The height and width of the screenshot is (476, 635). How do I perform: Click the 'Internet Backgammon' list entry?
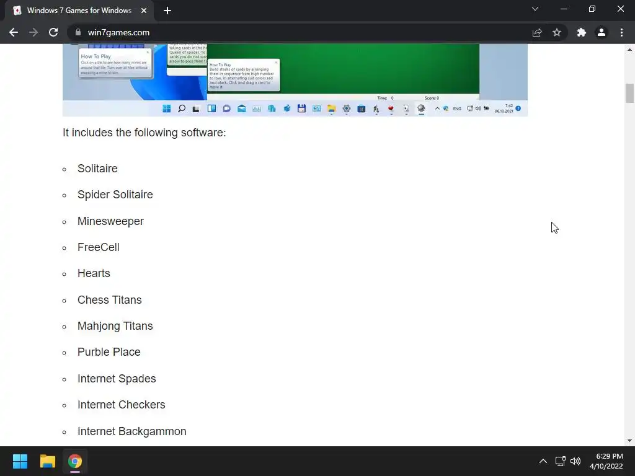[x=132, y=431]
